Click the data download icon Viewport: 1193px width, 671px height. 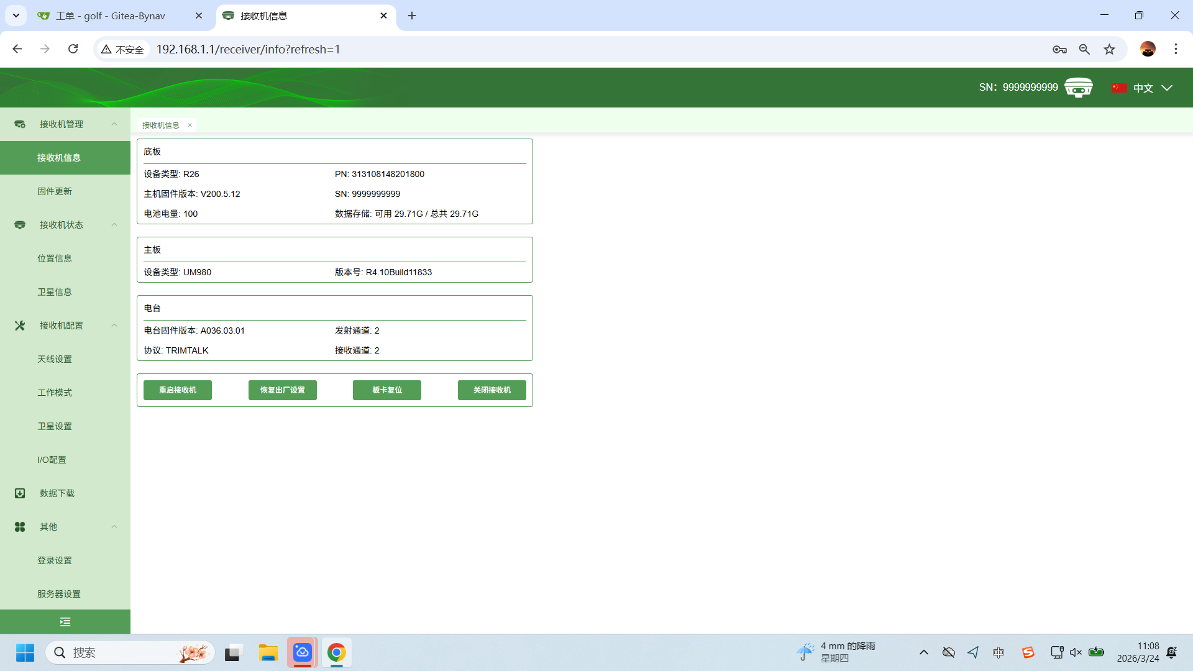pyautogui.click(x=20, y=493)
